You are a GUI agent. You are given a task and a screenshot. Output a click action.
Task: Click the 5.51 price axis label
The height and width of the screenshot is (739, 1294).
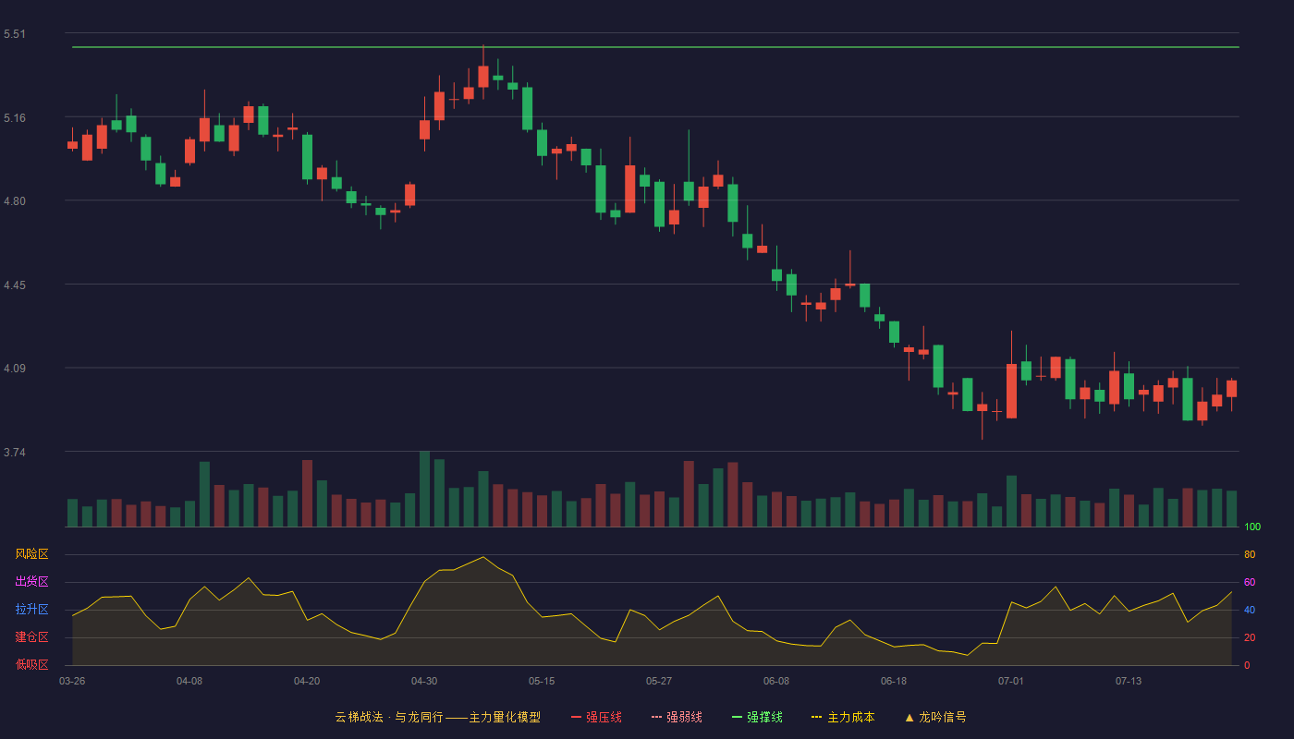pyautogui.click(x=15, y=34)
